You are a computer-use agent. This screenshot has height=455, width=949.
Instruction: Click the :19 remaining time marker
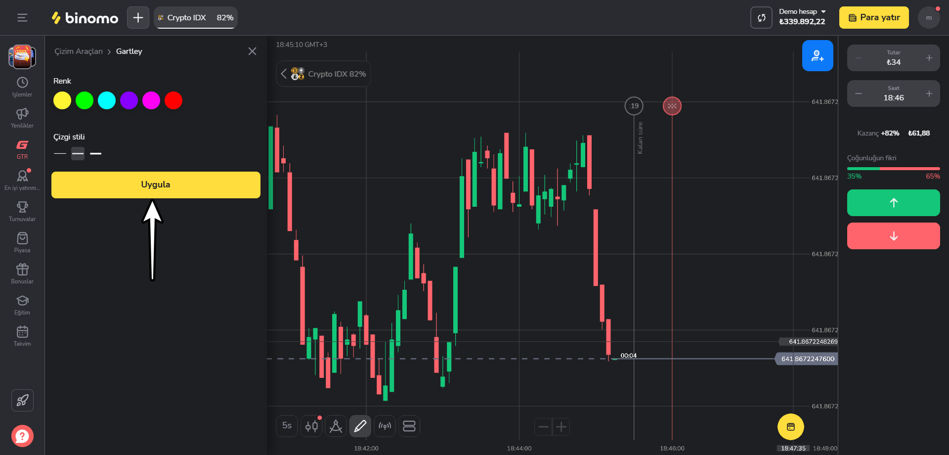pyautogui.click(x=634, y=106)
